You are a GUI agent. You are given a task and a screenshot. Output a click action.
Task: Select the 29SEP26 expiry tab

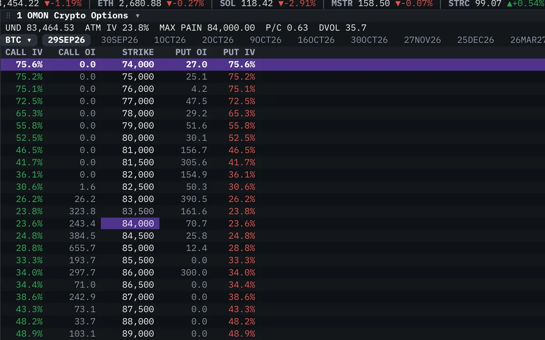point(66,40)
